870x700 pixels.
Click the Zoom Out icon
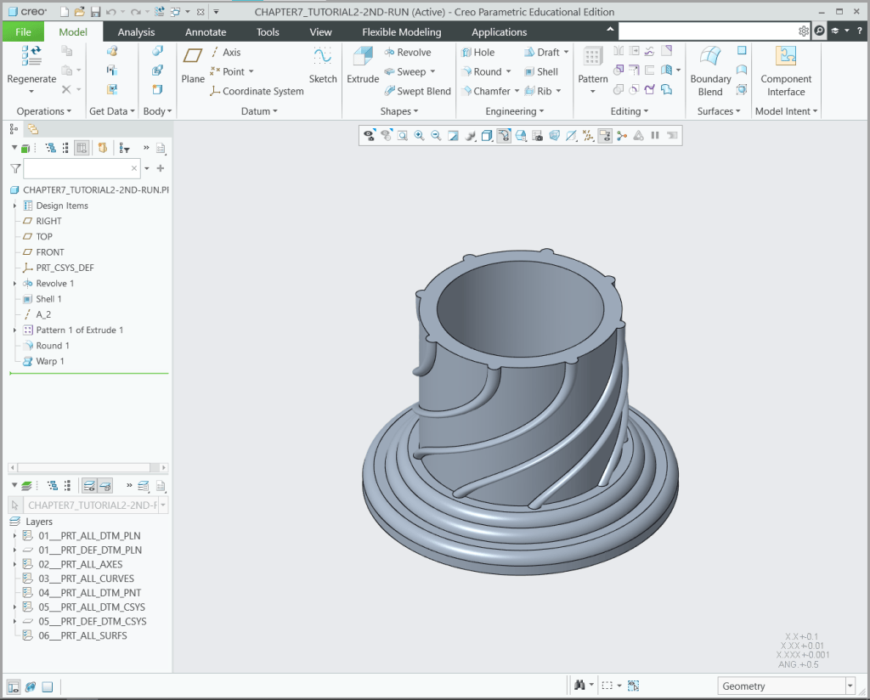coord(436,135)
